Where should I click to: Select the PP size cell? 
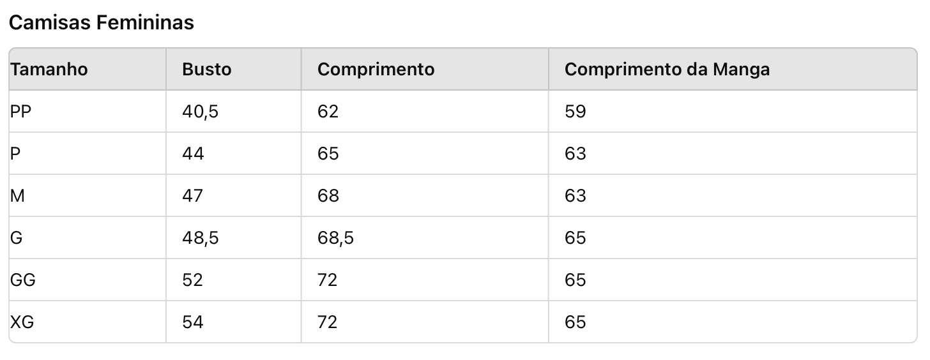(21, 112)
